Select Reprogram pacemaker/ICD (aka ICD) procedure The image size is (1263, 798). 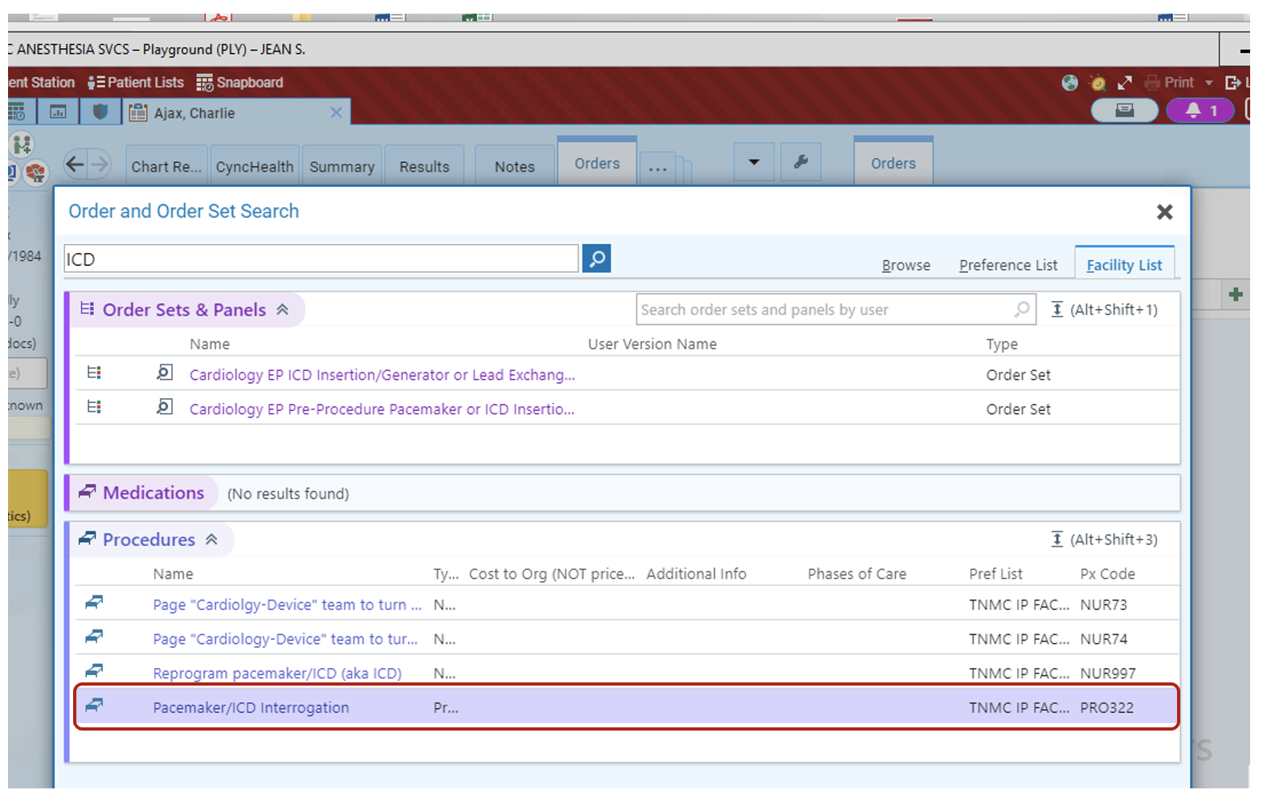(277, 673)
